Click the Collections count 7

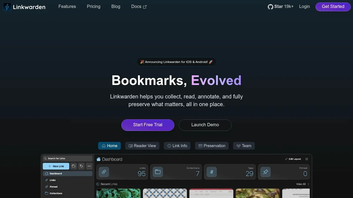coord(198,174)
